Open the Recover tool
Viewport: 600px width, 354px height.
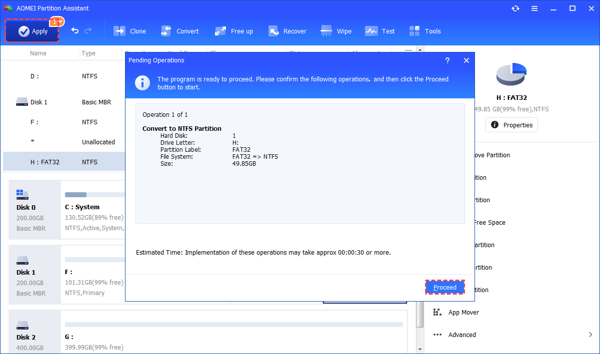[287, 31]
